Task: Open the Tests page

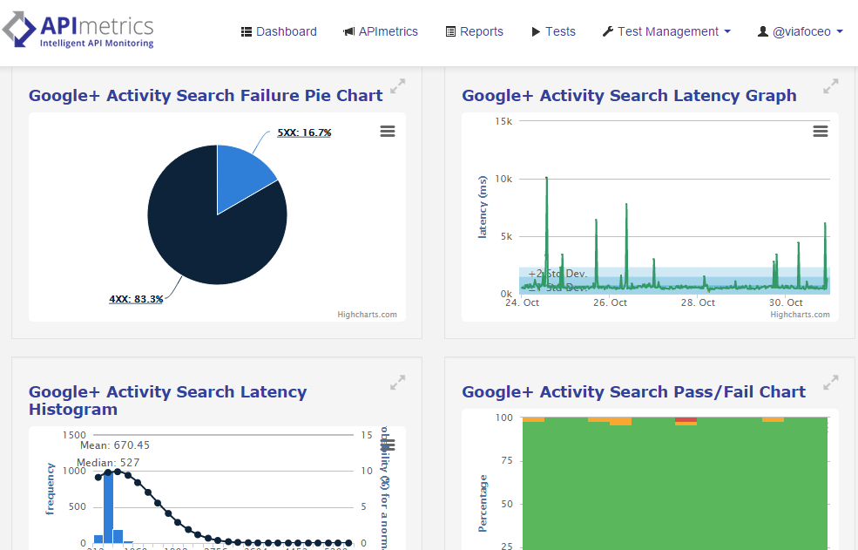Action: (x=553, y=31)
